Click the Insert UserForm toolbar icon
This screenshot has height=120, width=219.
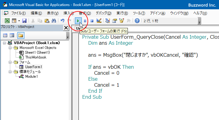[x=14, y=21]
